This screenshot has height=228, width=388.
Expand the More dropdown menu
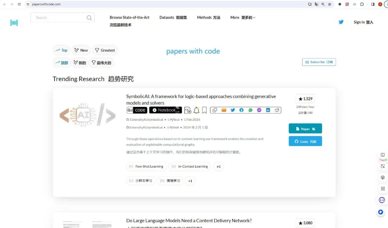coord(243,18)
